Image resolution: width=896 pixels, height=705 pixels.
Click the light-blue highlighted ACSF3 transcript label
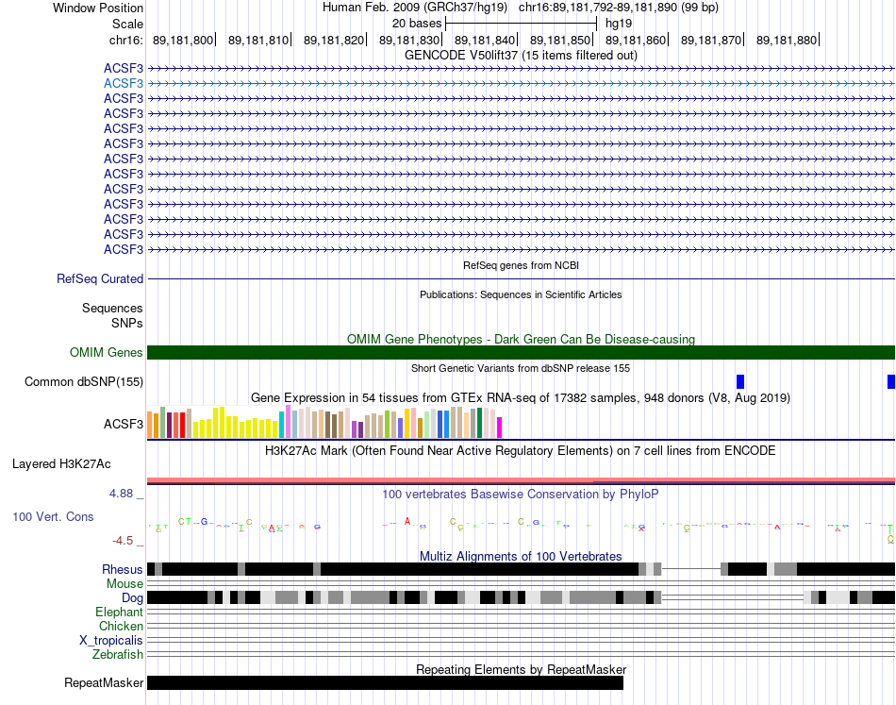click(x=123, y=83)
